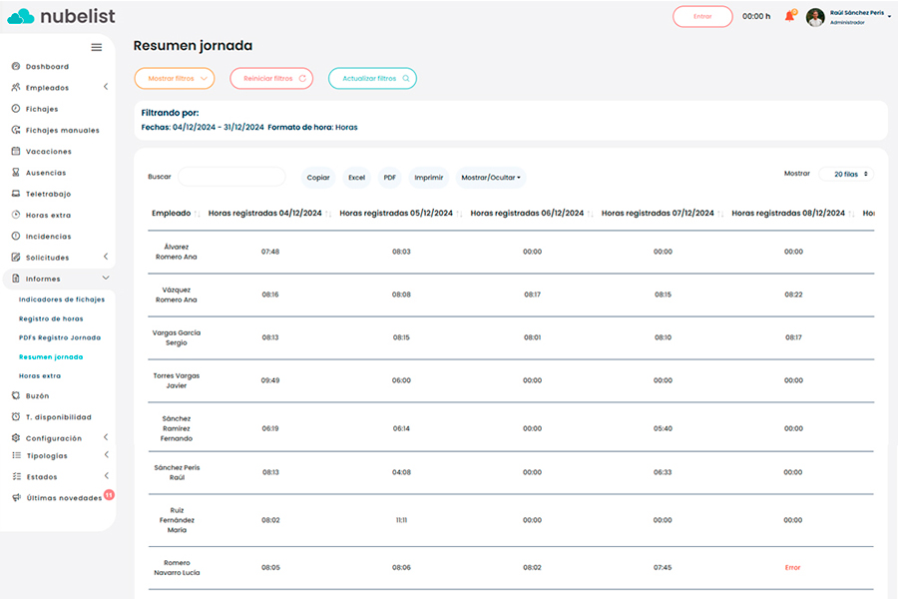Click the hamburger menu icon in sidebar
This screenshot has width=898, height=599.
[x=97, y=47]
